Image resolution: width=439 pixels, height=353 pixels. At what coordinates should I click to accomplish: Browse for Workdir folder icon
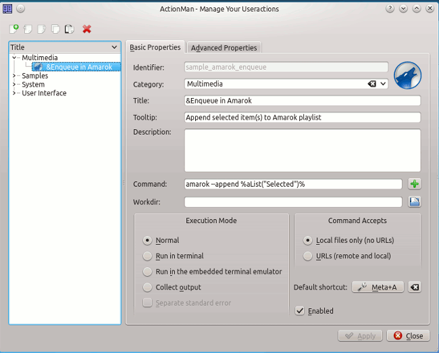(415, 202)
